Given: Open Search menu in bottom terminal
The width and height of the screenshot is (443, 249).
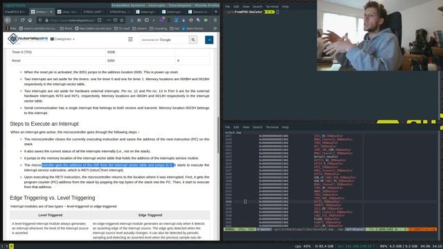Looking at the screenshot, I should click(x=257, y=127).
